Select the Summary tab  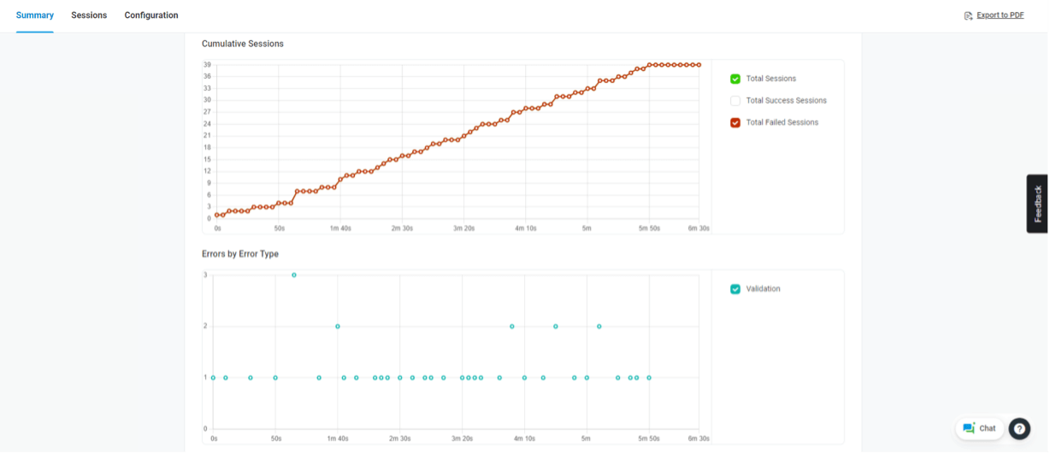click(35, 15)
